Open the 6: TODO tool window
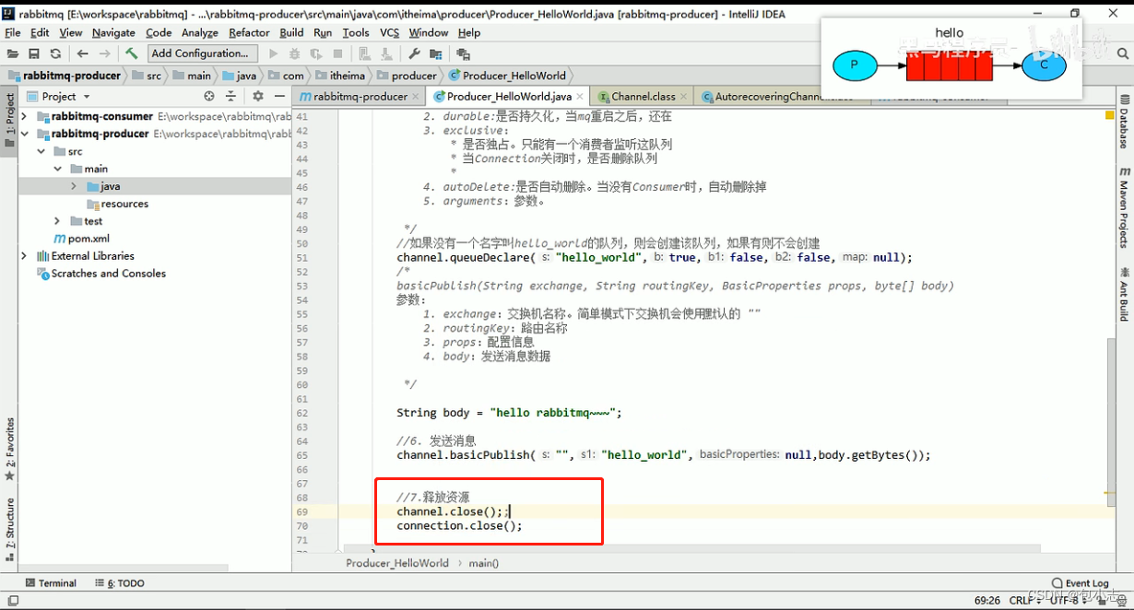 120,583
